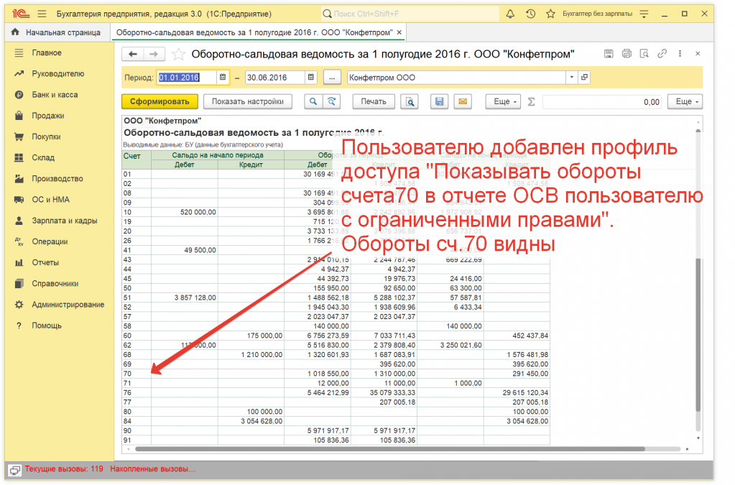
Task: Open the Руководителю section
Action: tap(60, 73)
